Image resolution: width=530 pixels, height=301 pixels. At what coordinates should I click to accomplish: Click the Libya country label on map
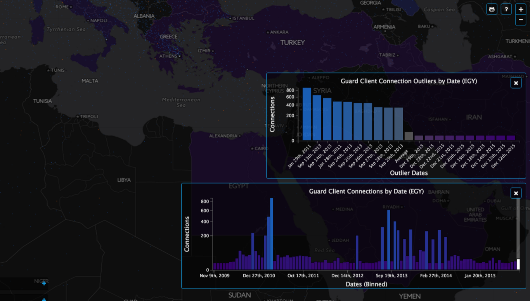(124, 180)
